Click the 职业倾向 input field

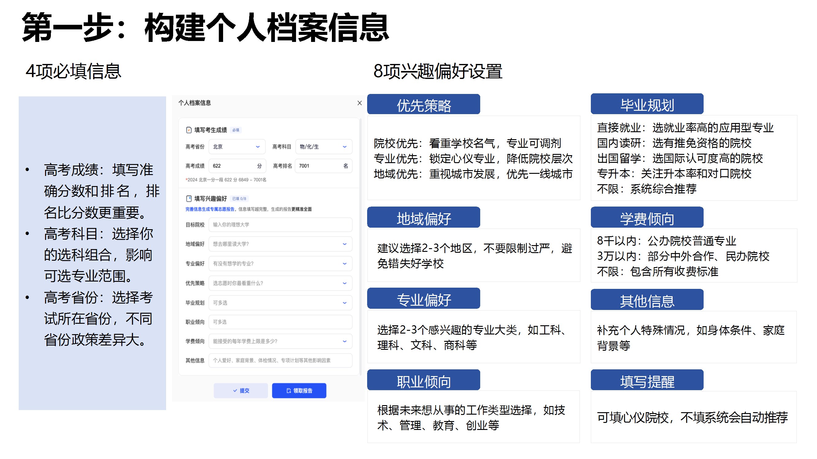tap(280, 322)
